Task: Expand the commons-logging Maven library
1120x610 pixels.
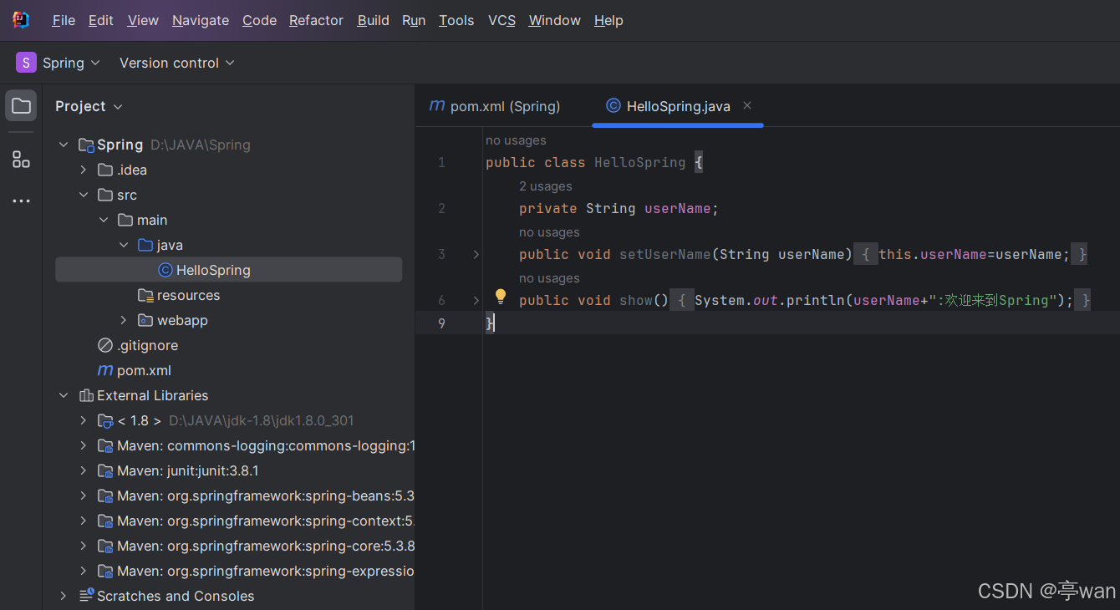Action: (83, 445)
